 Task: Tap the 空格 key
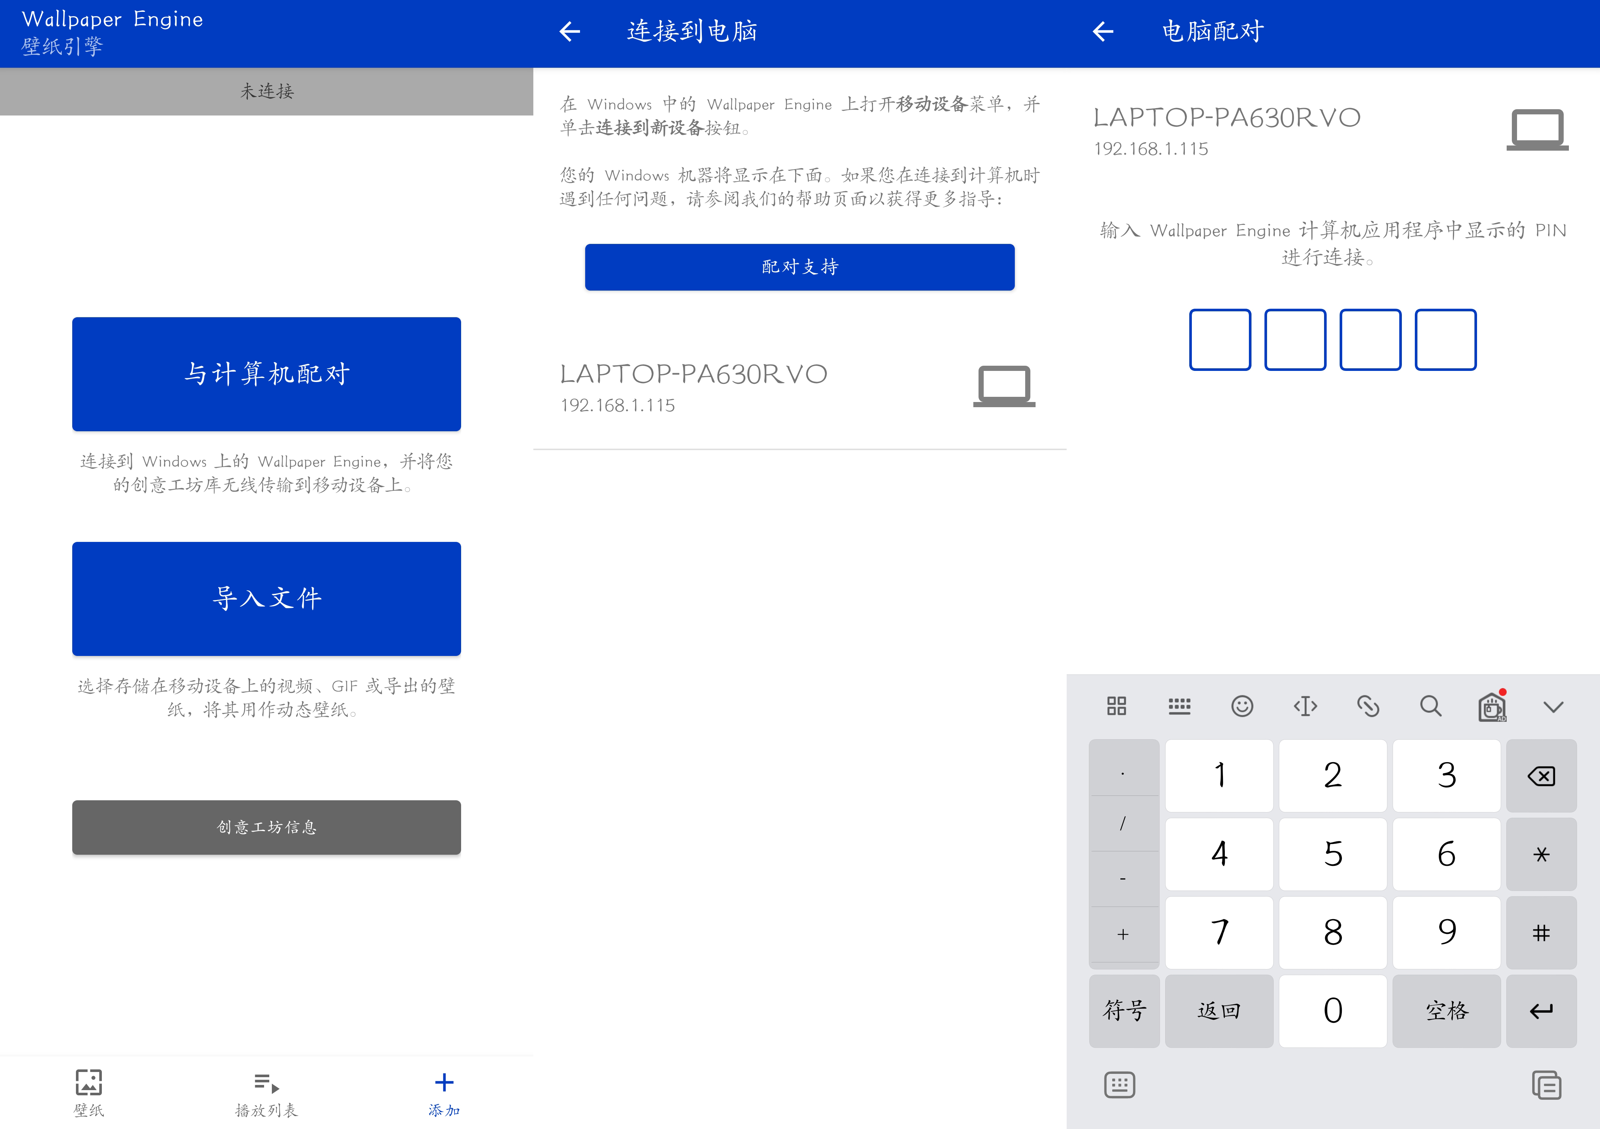point(1446,1011)
